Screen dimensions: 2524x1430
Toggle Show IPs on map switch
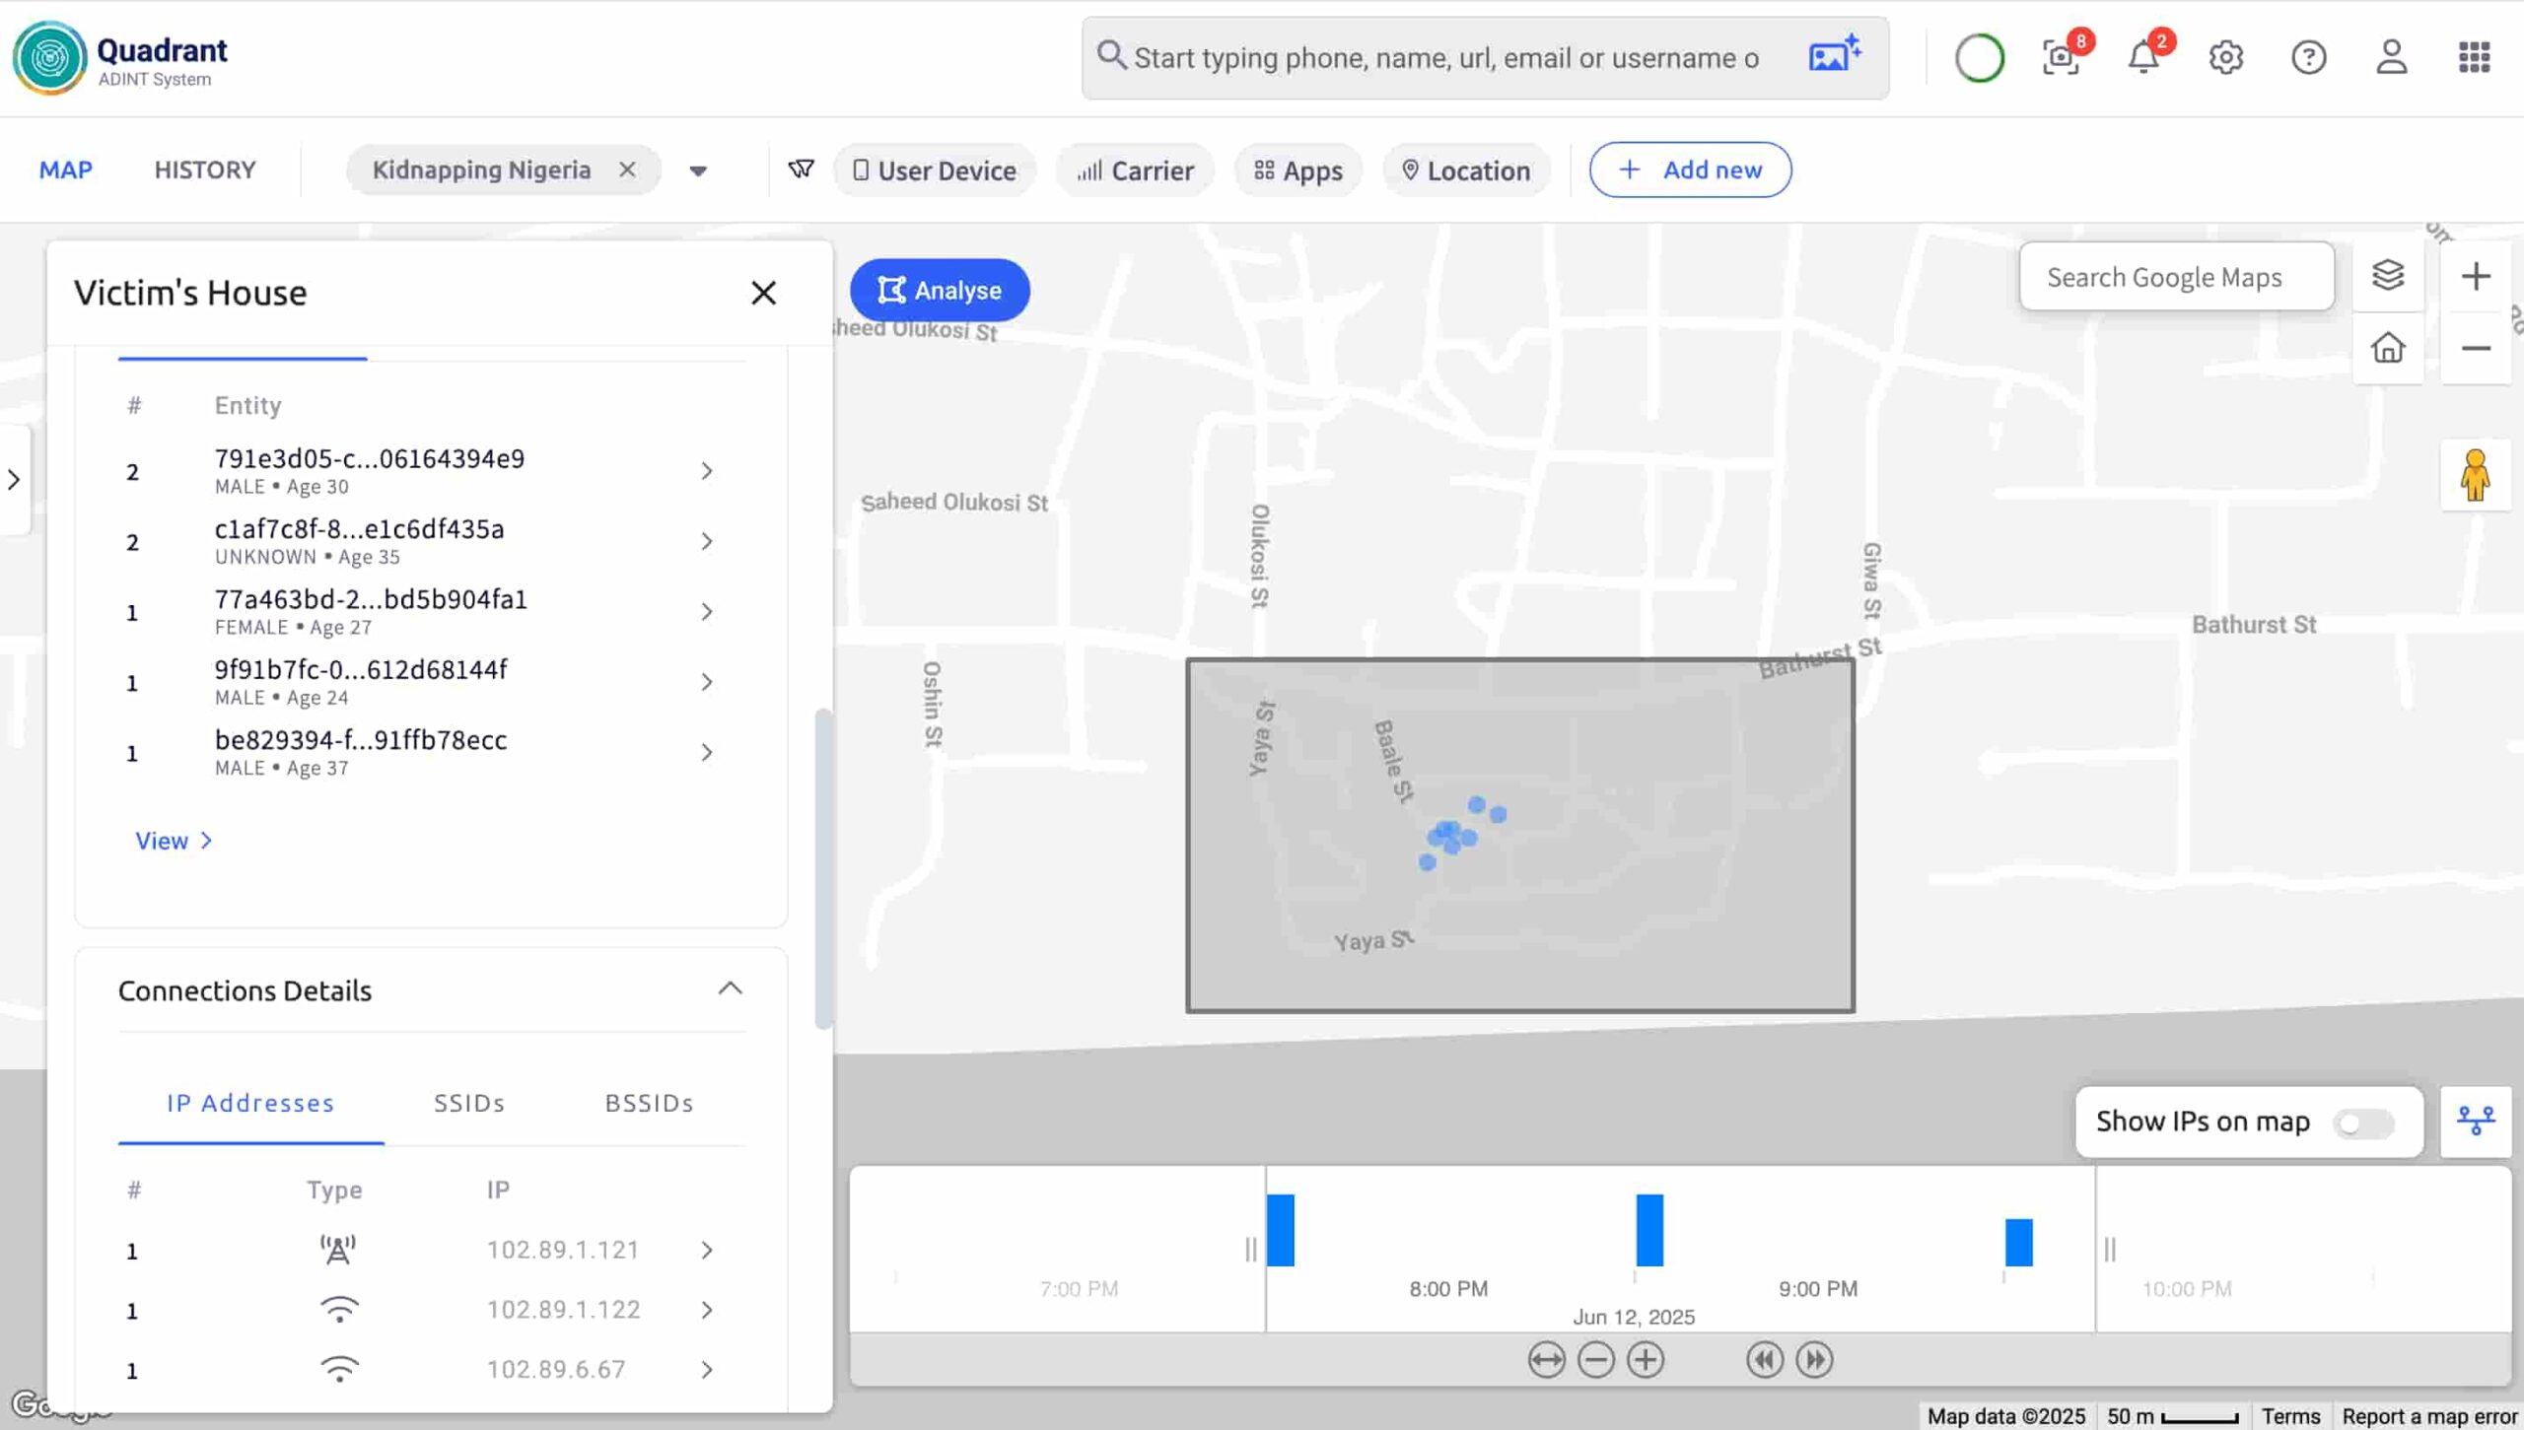click(2362, 1123)
